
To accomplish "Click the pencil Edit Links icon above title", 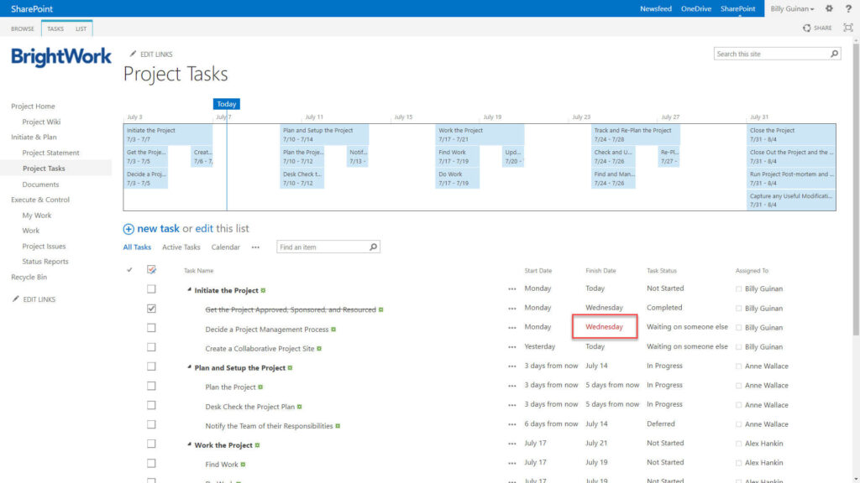I will (x=133, y=55).
